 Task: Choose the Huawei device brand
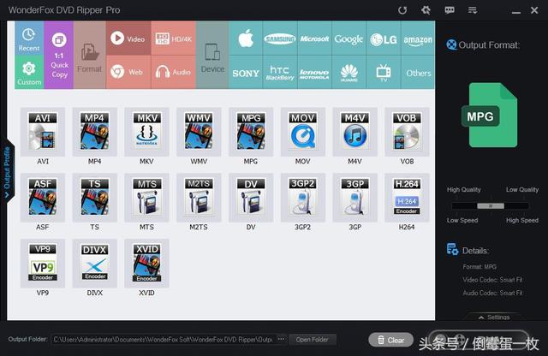(x=348, y=73)
